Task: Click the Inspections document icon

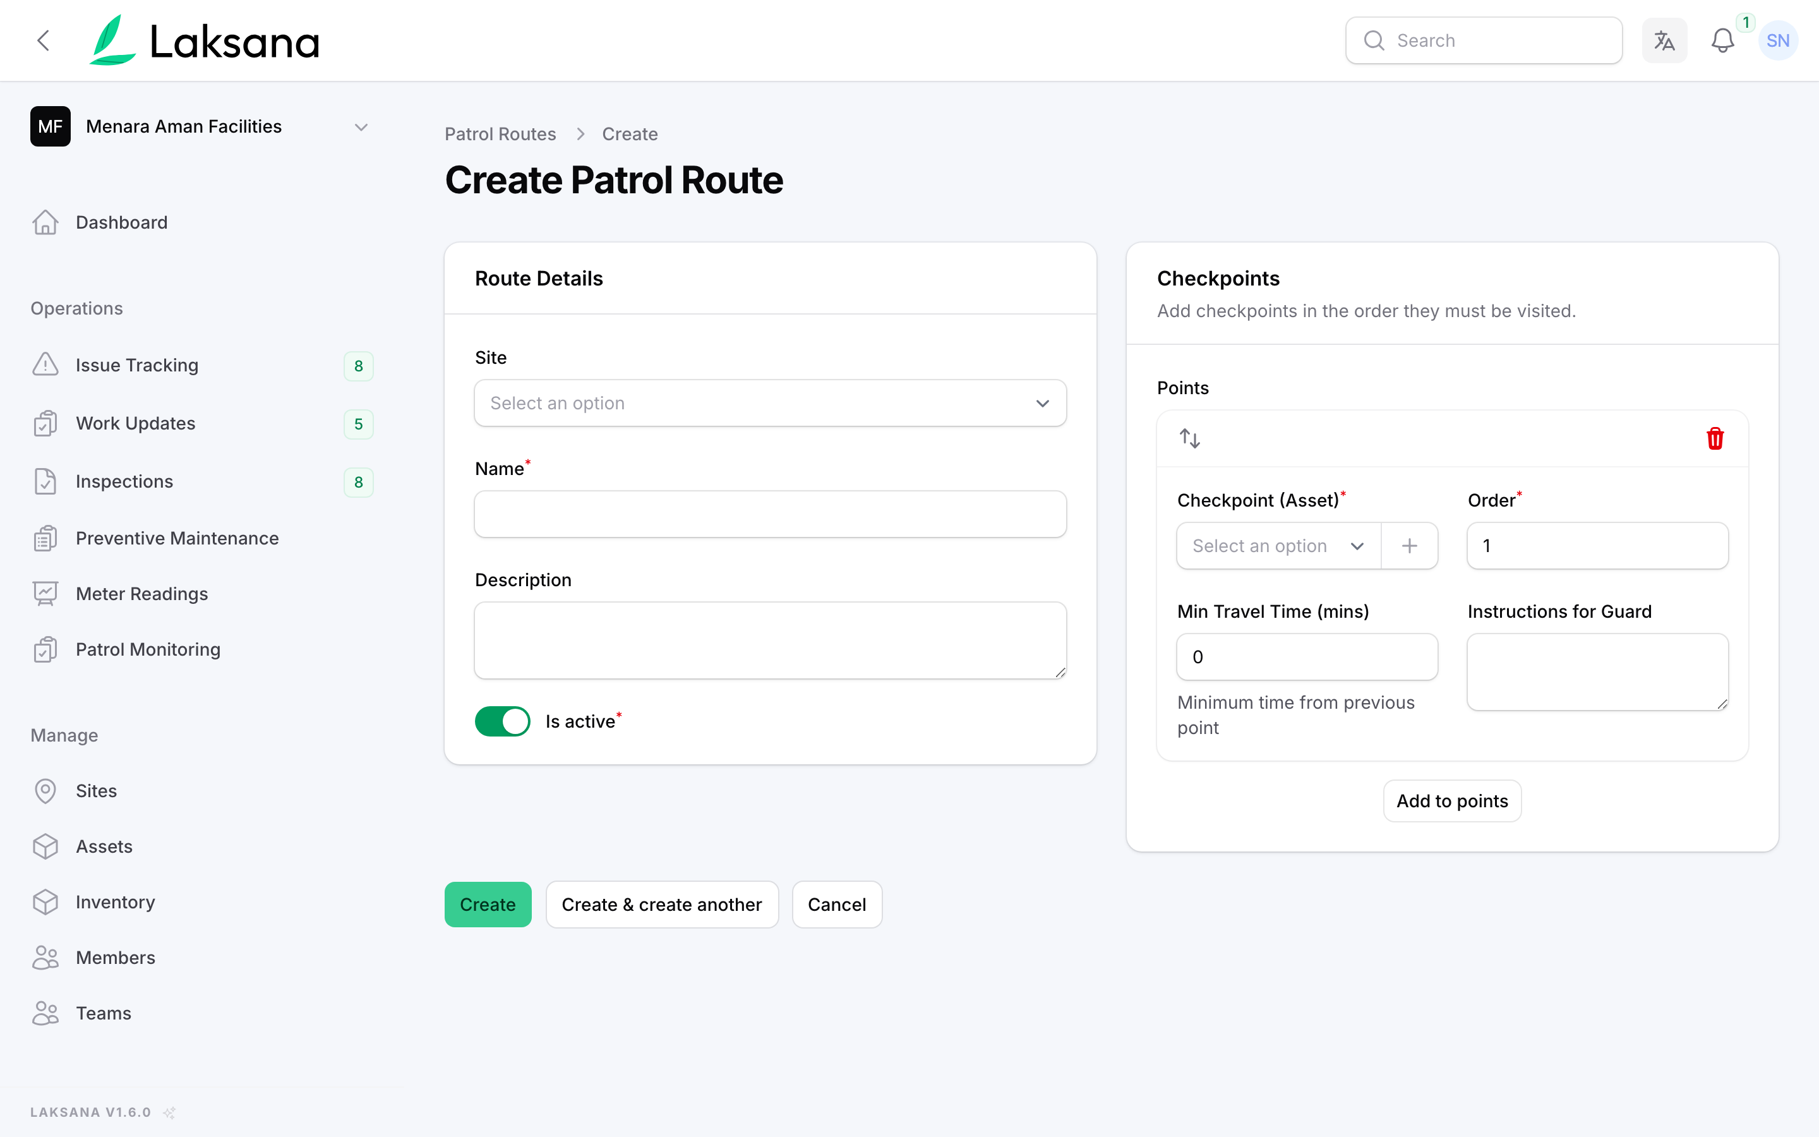Action: pos(45,481)
